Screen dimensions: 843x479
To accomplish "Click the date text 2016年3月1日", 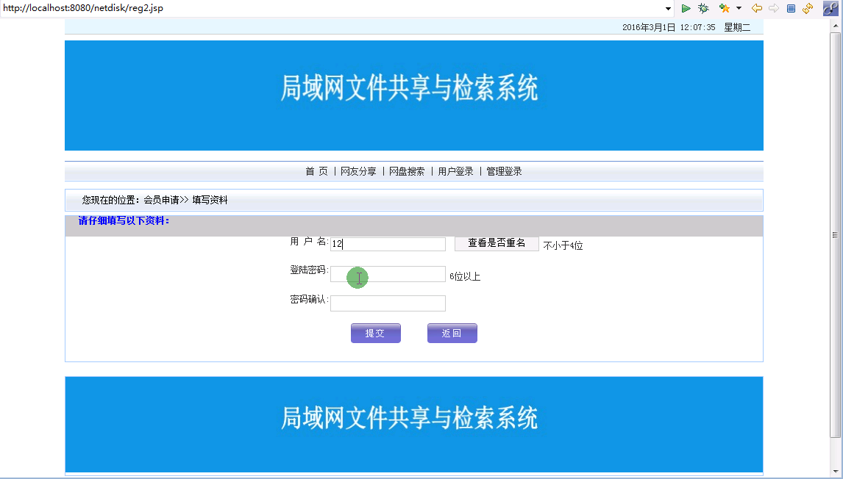I will click(649, 27).
